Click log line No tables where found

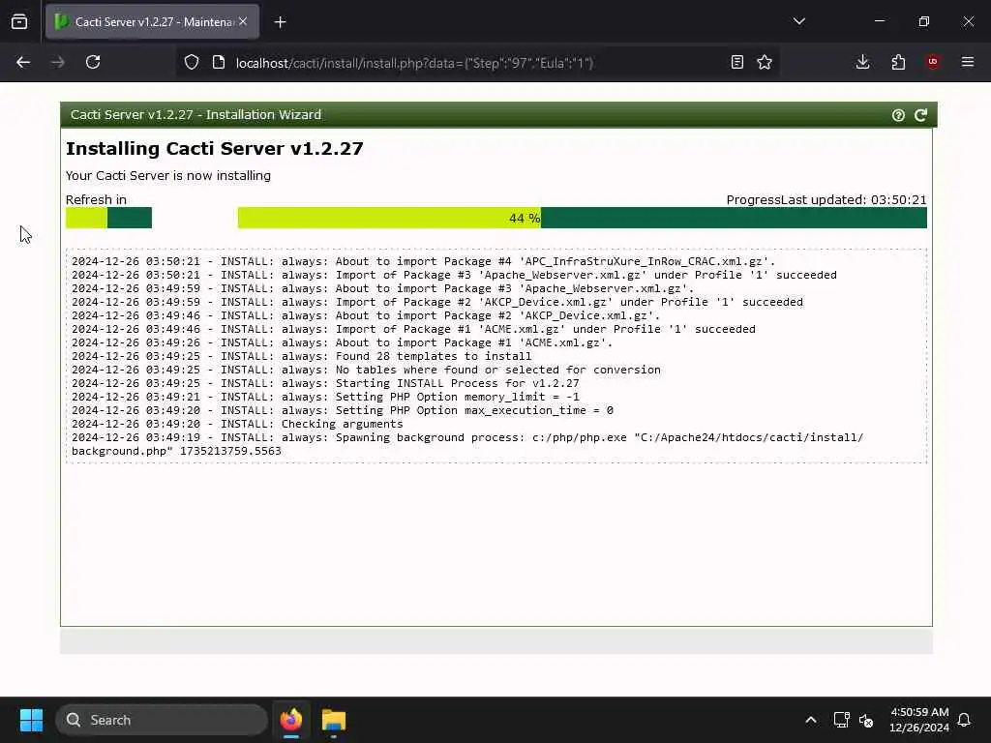coord(366,370)
